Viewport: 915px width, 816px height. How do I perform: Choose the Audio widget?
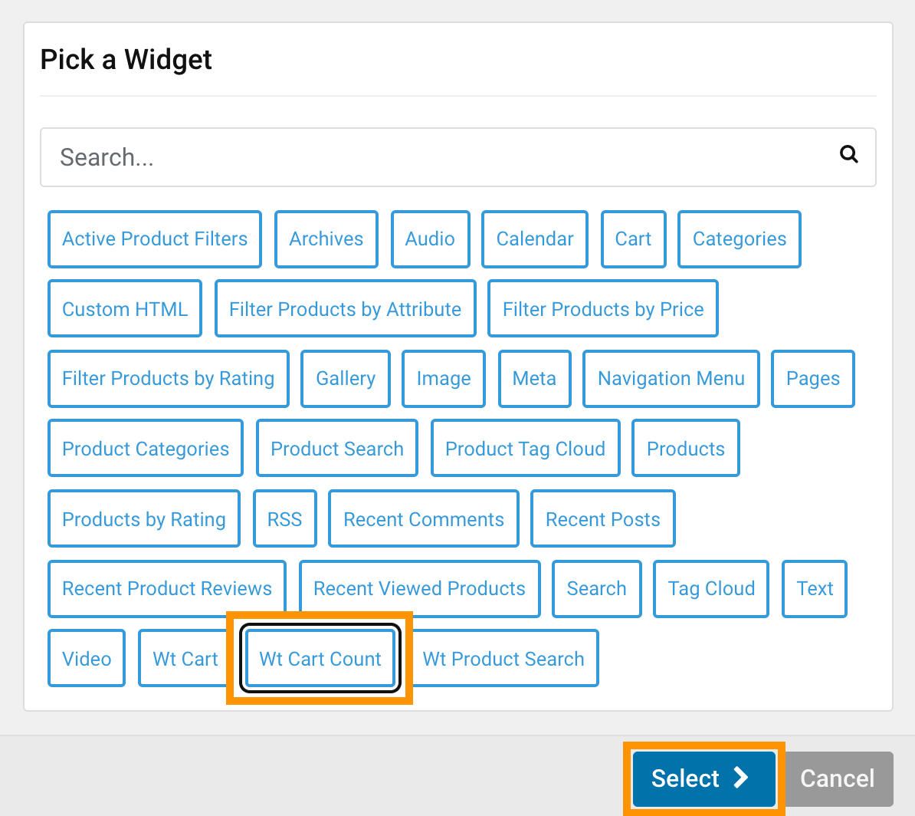(430, 239)
